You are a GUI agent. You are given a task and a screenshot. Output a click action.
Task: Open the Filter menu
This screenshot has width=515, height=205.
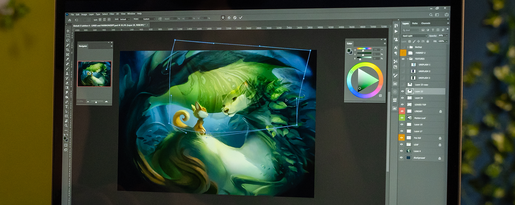(112, 14)
